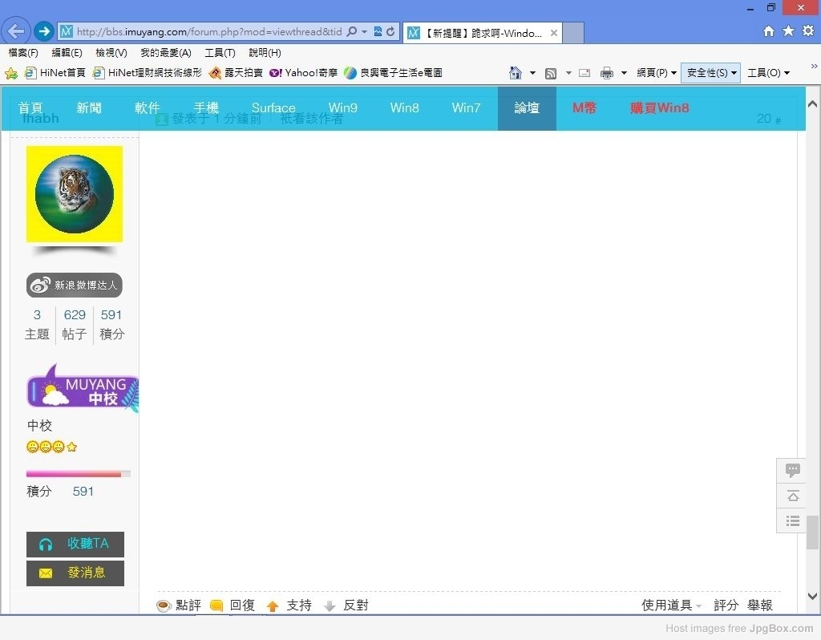Open the IE settings gear icon
The height and width of the screenshot is (640, 821).
pyautogui.click(x=808, y=31)
